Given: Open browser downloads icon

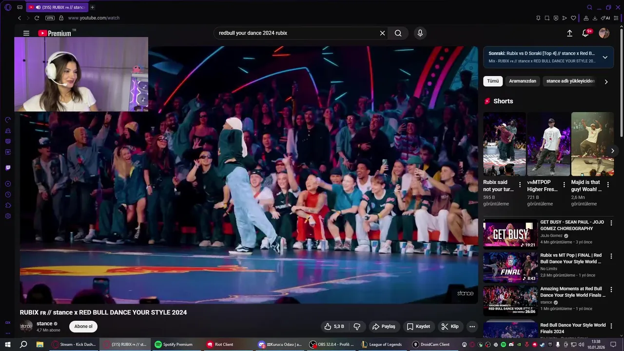Looking at the screenshot, I should coord(595,18).
